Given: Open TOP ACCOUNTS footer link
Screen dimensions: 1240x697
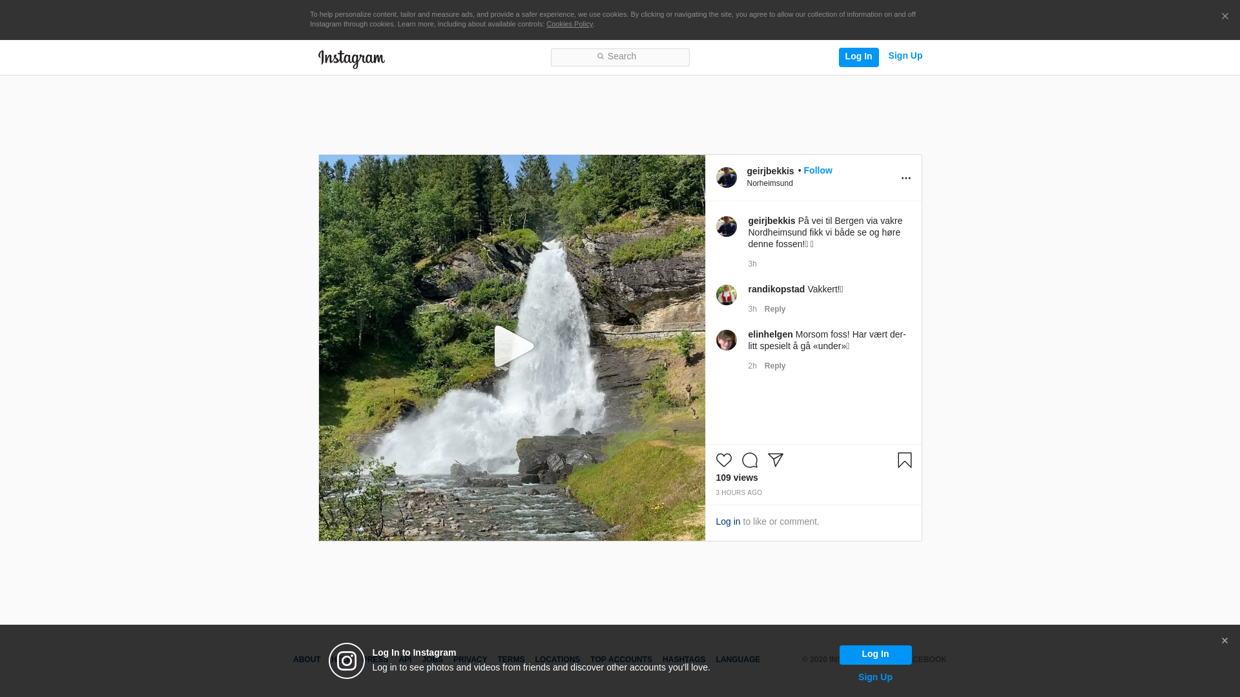Looking at the screenshot, I should coord(621,660).
